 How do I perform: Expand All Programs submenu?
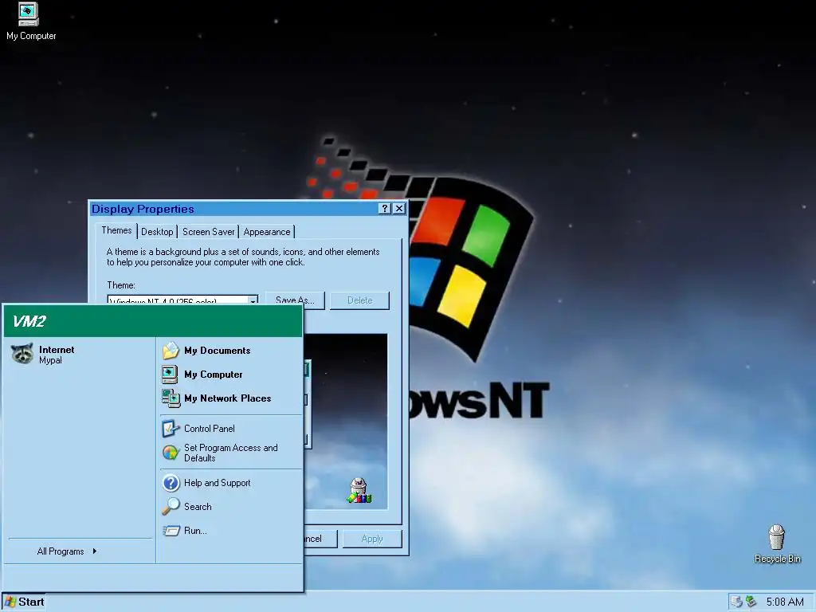(x=67, y=551)
